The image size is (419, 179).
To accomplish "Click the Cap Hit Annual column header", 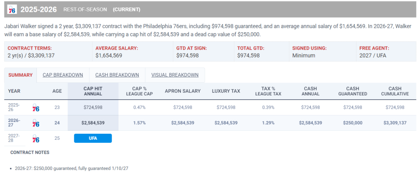I will (93, 91).
